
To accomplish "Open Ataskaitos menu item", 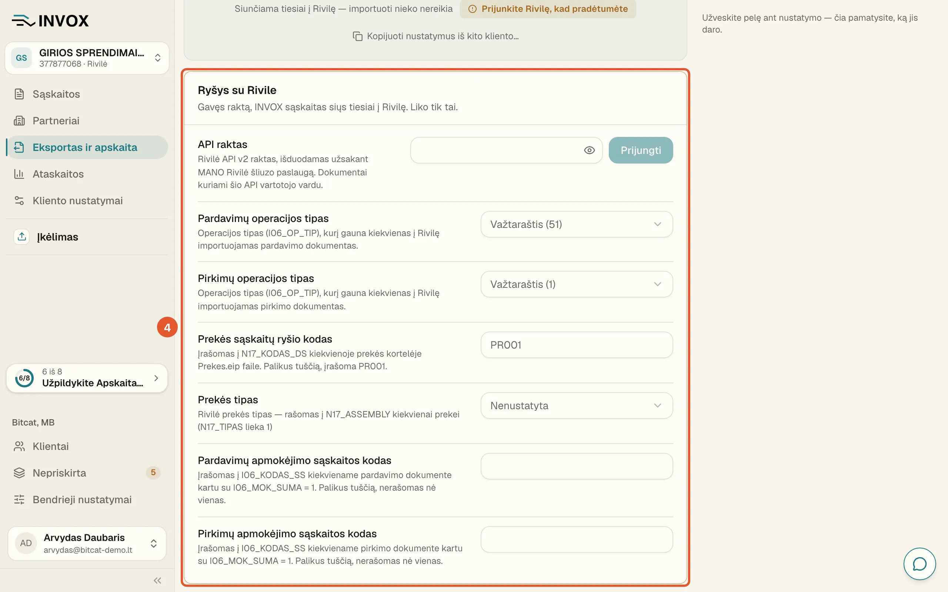I will point(87,174).
